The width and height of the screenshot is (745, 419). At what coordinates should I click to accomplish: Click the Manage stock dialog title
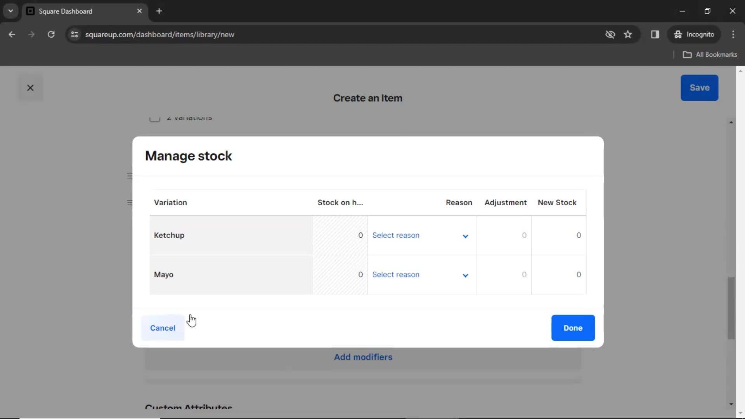click(x=188, y=156)
